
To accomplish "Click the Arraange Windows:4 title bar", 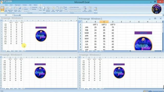I will point(39,55).
